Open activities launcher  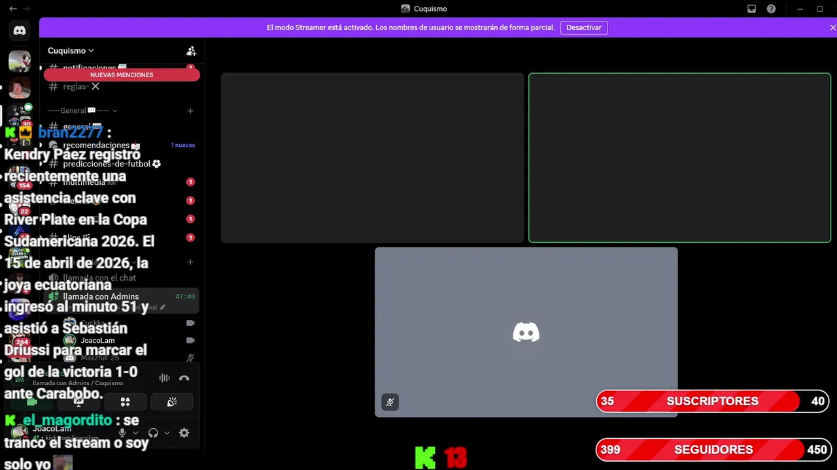pos(126,402)
